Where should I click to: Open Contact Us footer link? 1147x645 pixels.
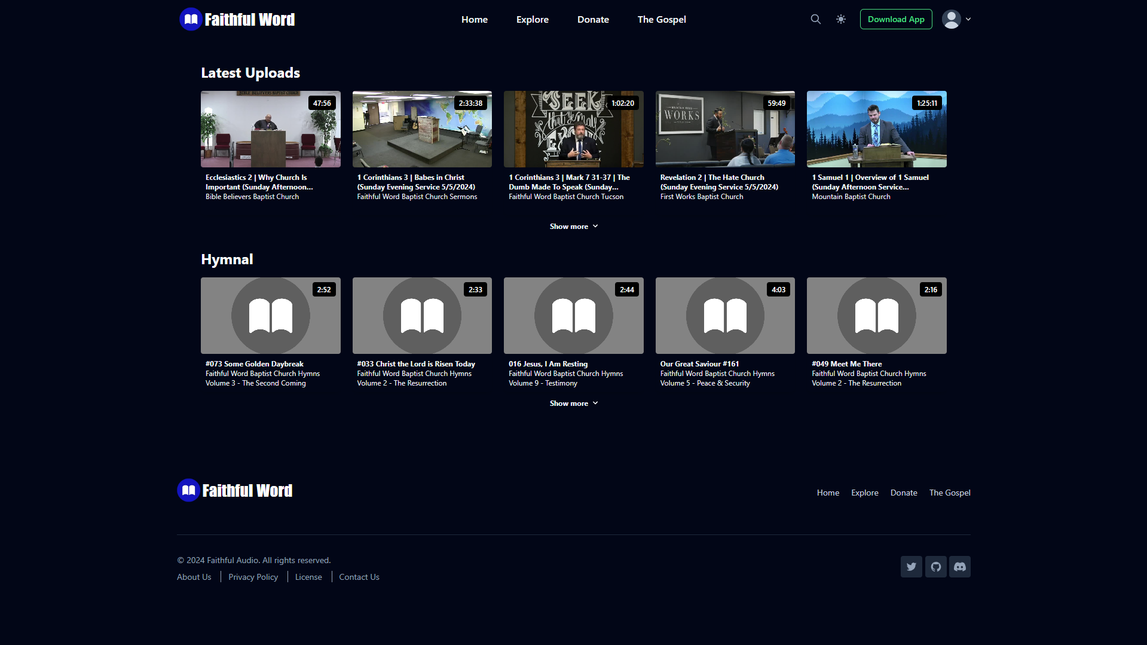[x=359, y=577]
